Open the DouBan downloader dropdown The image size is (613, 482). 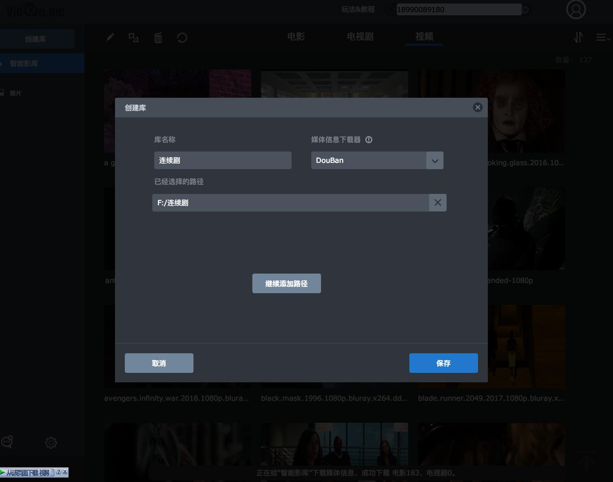point(435,161)
